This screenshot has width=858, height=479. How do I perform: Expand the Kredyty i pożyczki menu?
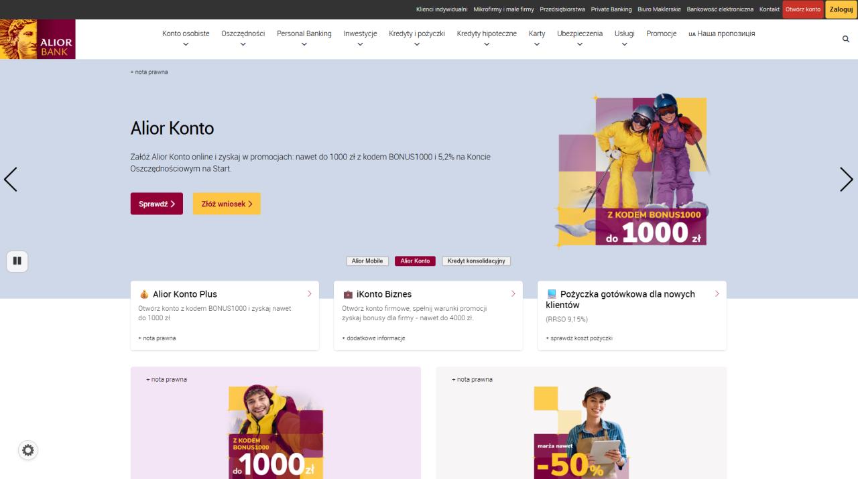click(x=417, y=38)
